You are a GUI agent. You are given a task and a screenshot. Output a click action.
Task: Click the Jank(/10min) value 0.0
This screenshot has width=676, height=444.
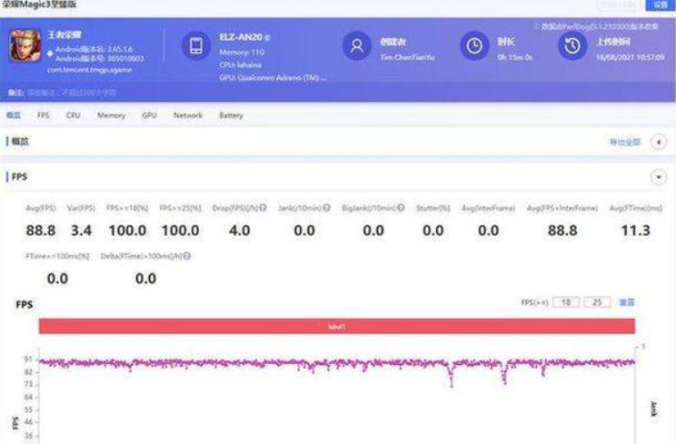pos(304,231)
